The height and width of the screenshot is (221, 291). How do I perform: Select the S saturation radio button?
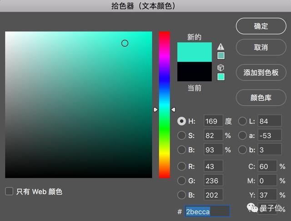click(182, 135)
